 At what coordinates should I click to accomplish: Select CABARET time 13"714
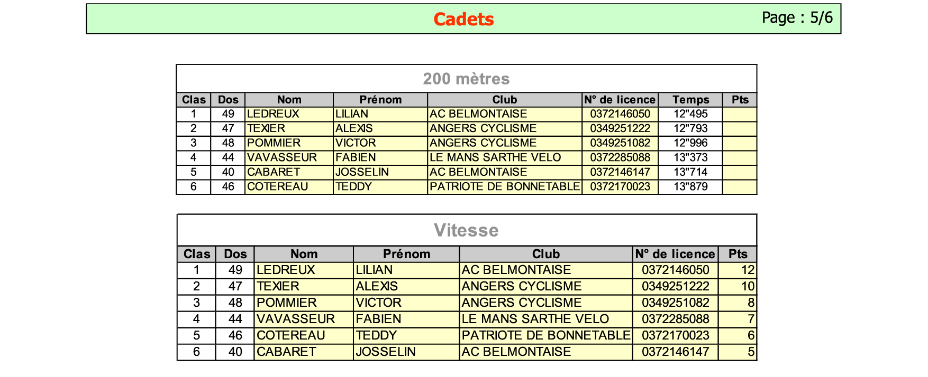(x=690, y=172)
